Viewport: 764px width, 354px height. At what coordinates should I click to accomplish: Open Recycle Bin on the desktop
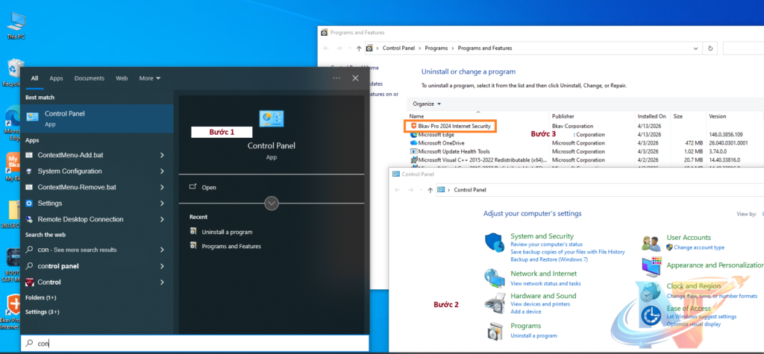click(x=11, y=72)
